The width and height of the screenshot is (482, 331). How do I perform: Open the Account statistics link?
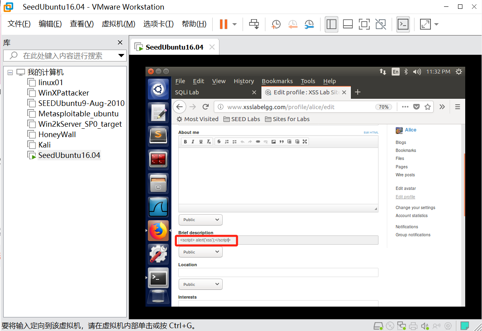tap(412, 216)
